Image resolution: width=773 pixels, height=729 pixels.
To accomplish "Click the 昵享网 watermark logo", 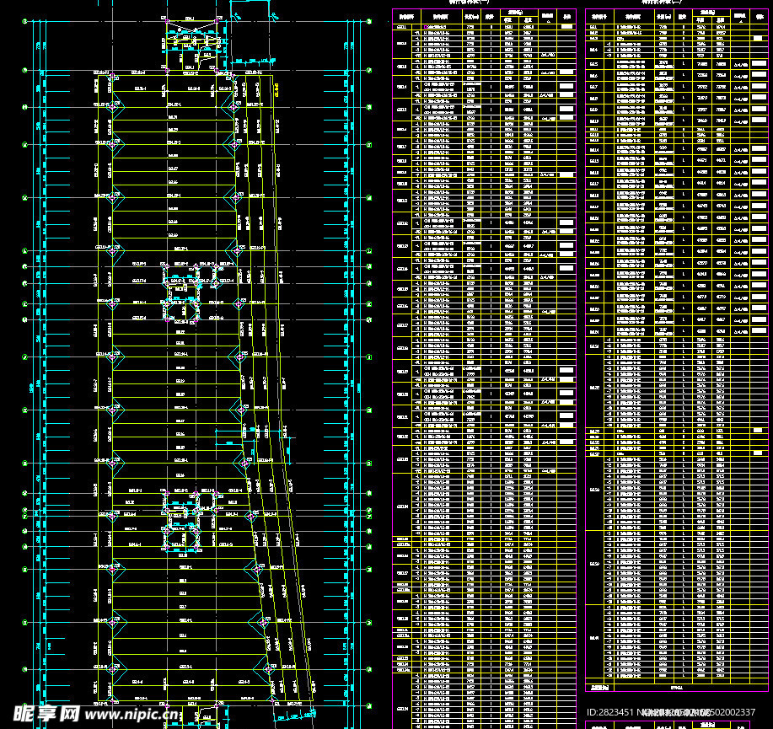I will (40, 714).
